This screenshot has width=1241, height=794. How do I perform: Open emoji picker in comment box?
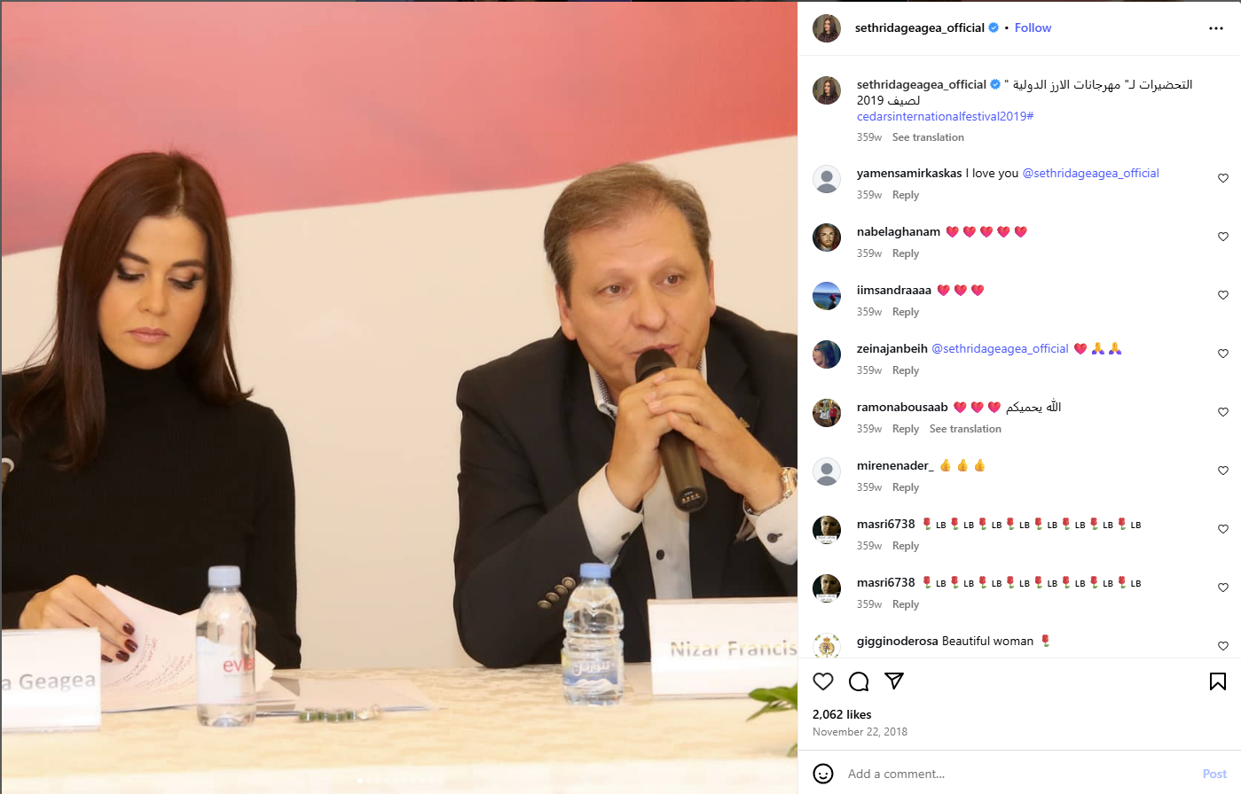pyautogui.click(x=823, y=774)
